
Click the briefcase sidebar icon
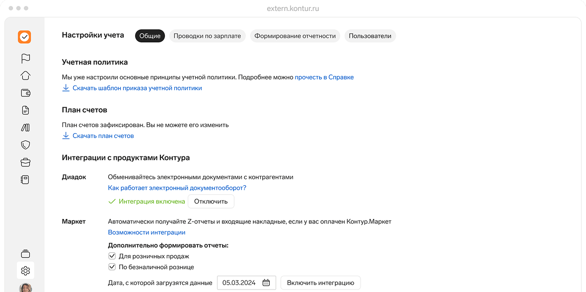pyautogui.click(x=25, y=162)
